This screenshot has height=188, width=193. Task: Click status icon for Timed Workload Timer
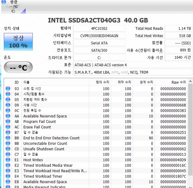click(8, 176)
